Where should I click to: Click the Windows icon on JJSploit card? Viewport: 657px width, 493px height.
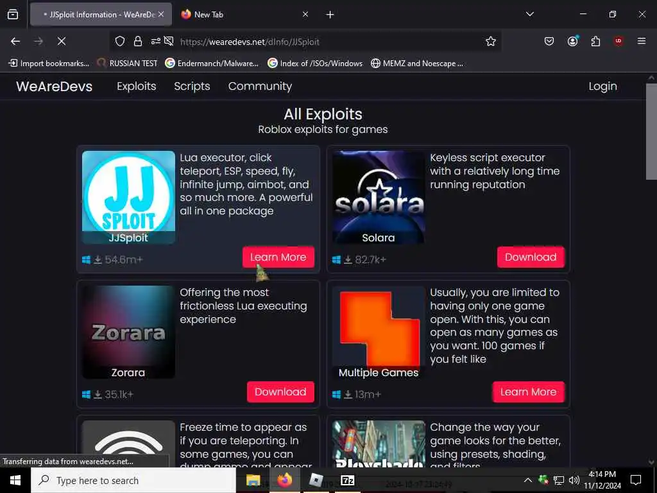coord(87,260)
